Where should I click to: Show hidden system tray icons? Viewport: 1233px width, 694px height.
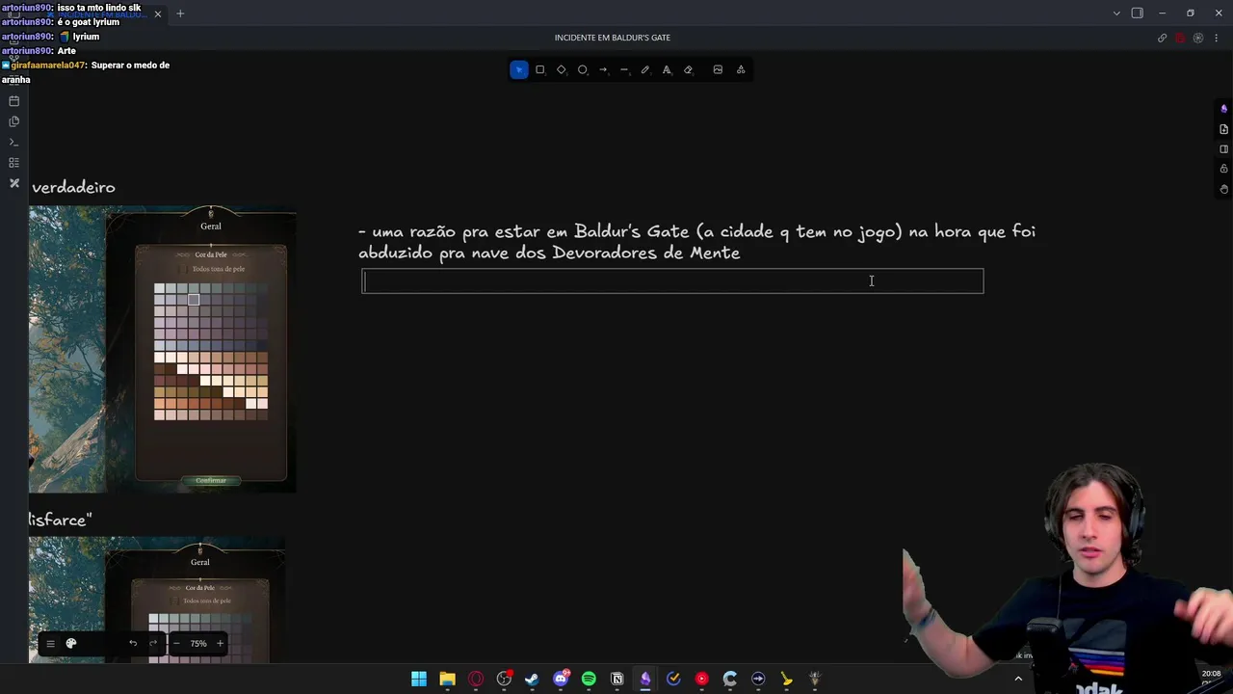click(1018, 679)
